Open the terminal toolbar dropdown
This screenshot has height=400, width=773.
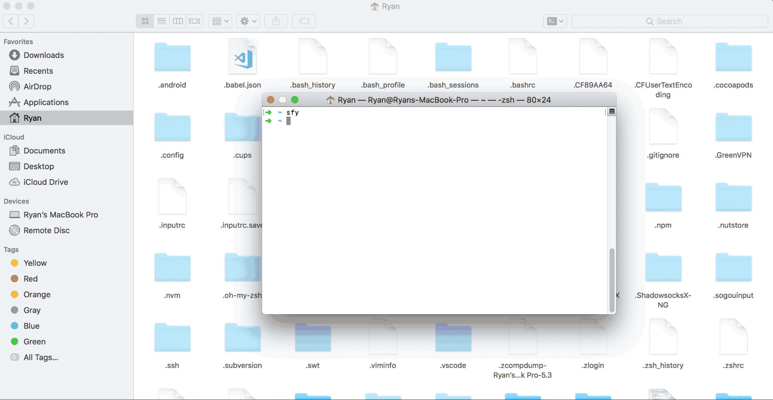[555, 21]
